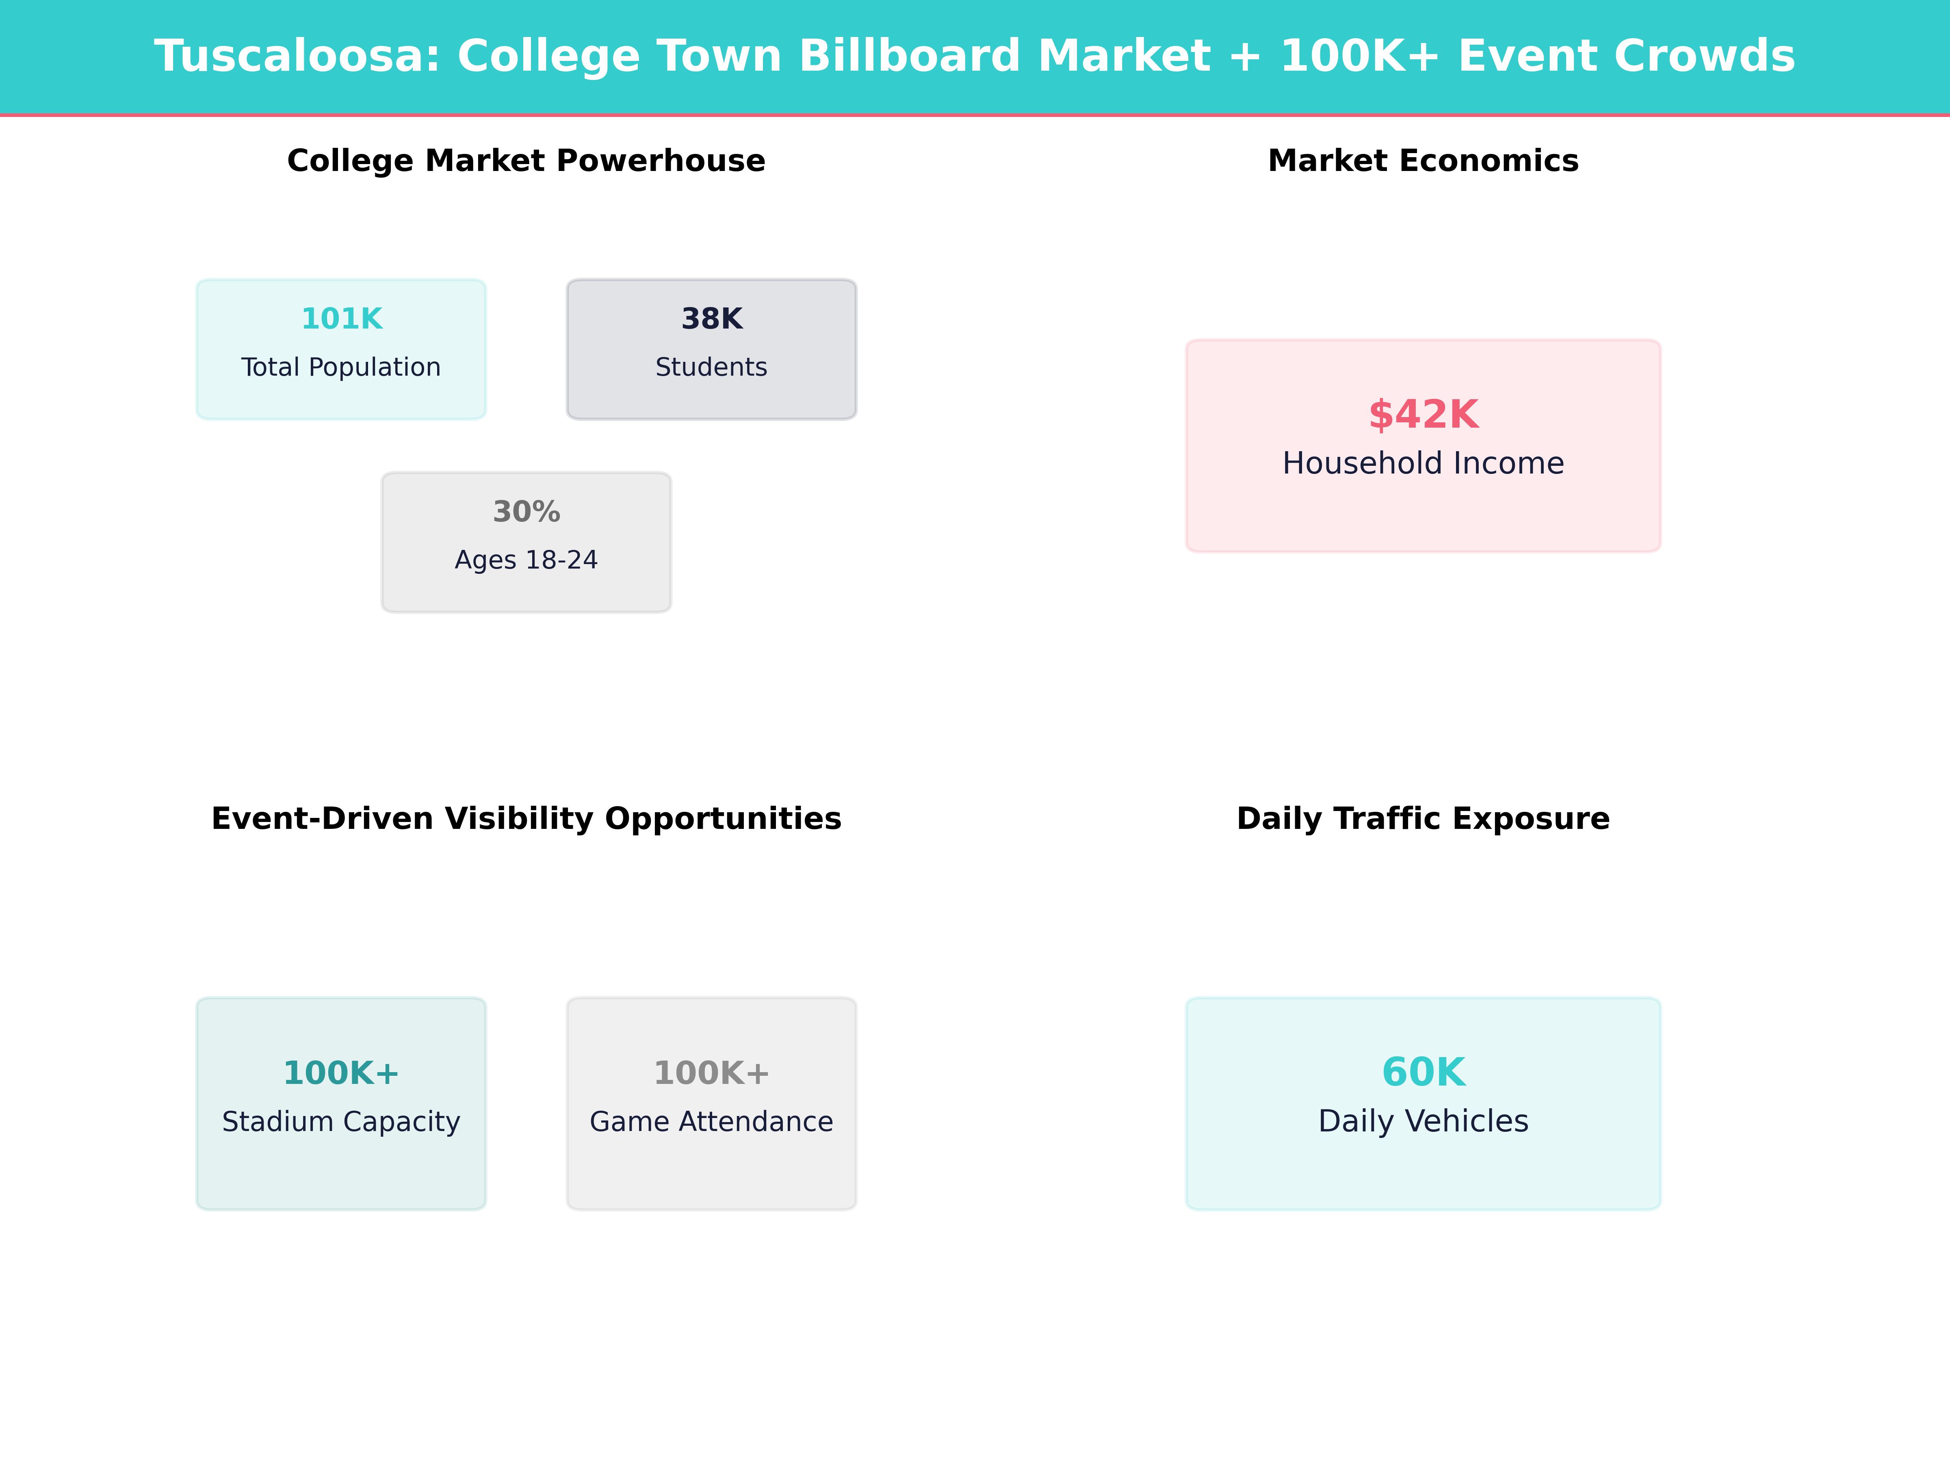Viewport: 1950px width, 1462px height.
Task: Click the main Tuscaloosa title banner
Action: 974,55
